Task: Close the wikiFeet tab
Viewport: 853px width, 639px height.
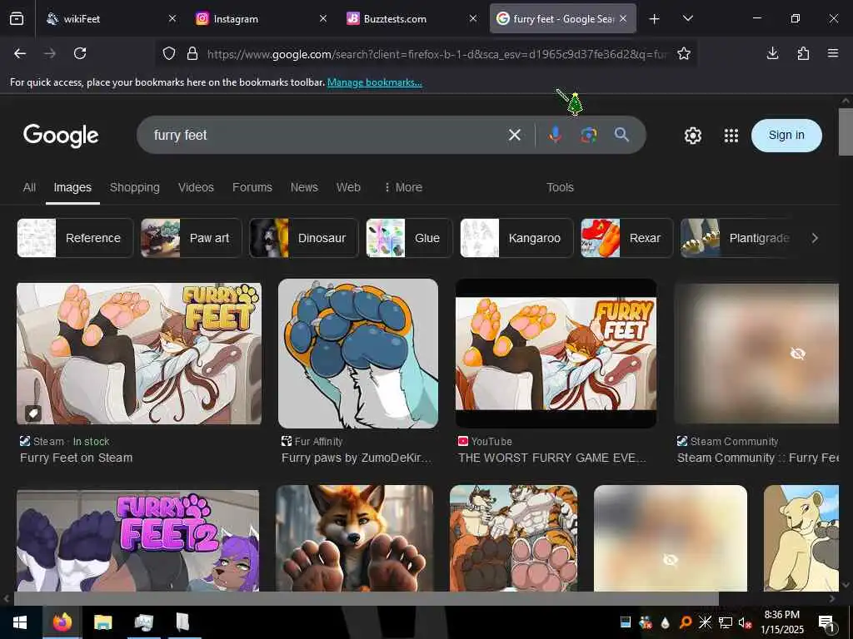Action: (172, 19)
